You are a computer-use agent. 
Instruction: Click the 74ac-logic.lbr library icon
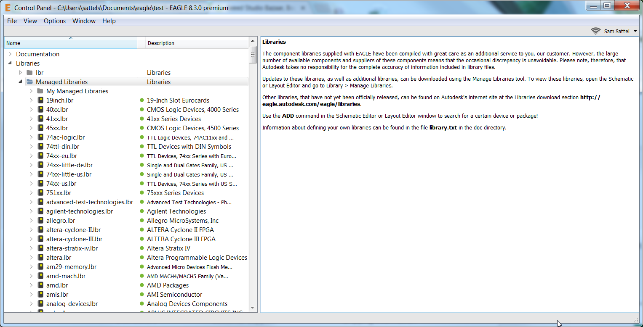click(40, 137)
